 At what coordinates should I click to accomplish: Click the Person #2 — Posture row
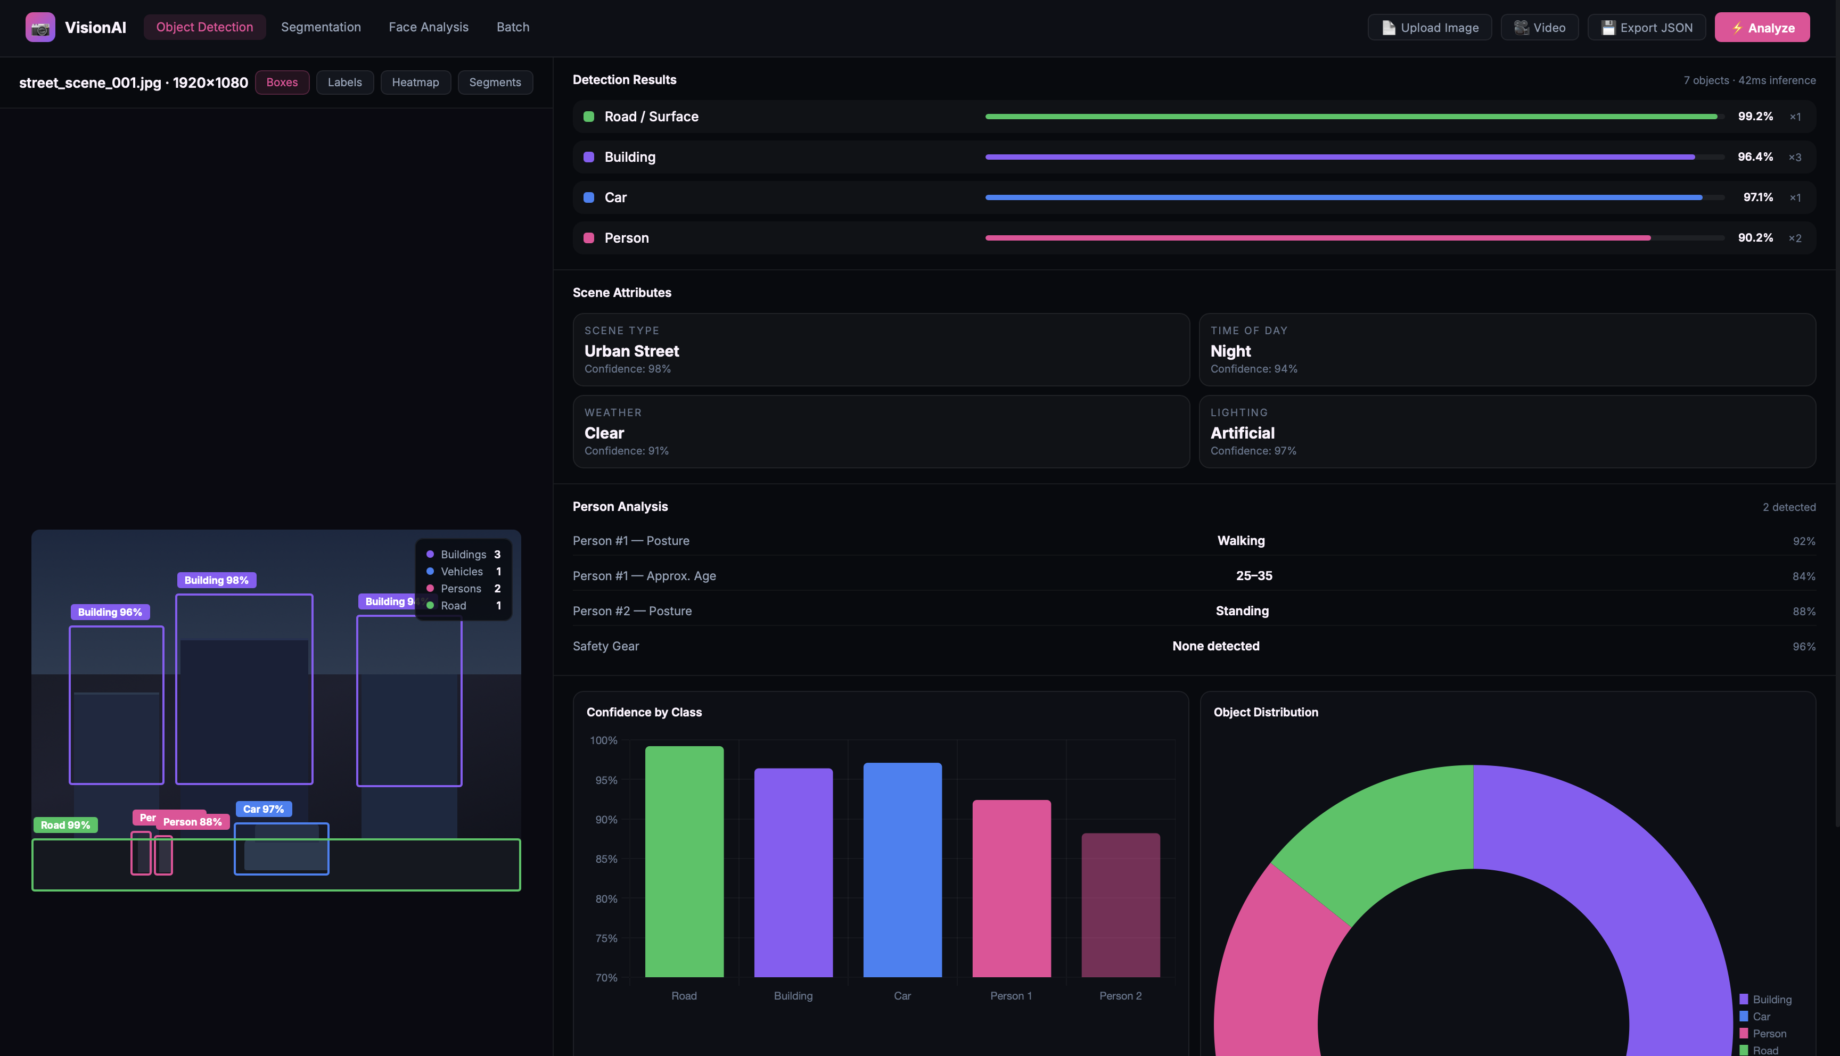(1195, 612)
